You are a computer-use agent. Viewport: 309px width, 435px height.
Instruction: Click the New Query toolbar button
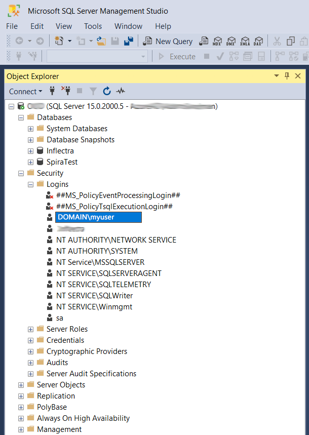pos(168,41)
